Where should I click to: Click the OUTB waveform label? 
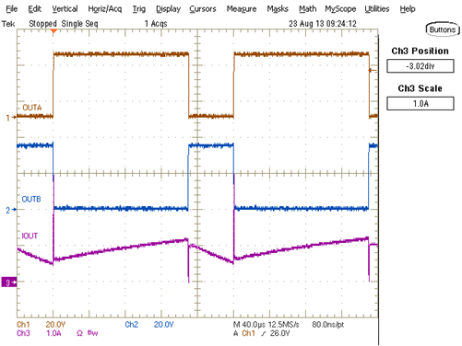click(31, 199)
